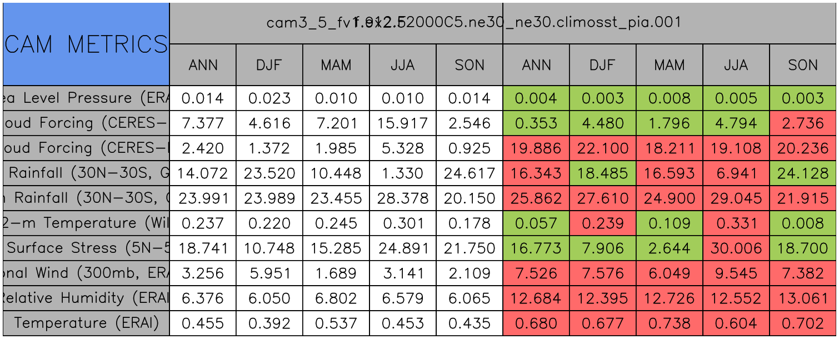Select the green cell with 24.128
The image size is (839, 339).
coord(803,173)
